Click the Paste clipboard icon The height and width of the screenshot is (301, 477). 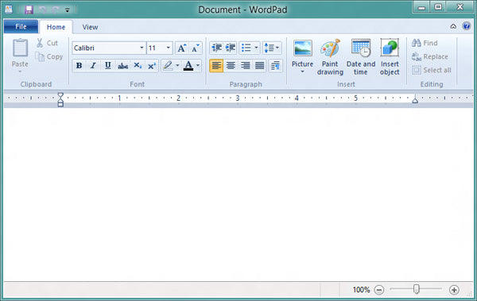coord(20,48)
